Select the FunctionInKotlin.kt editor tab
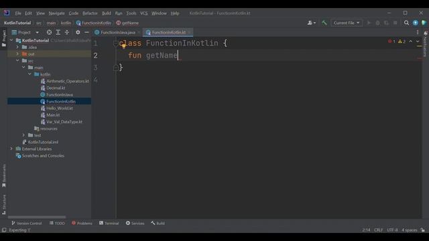The width and height of the screenshot is (429, 241). 168,32
